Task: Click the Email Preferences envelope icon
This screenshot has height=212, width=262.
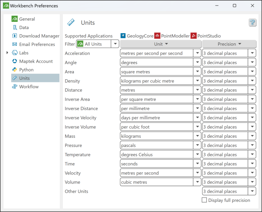Action: tap(15, 44)
